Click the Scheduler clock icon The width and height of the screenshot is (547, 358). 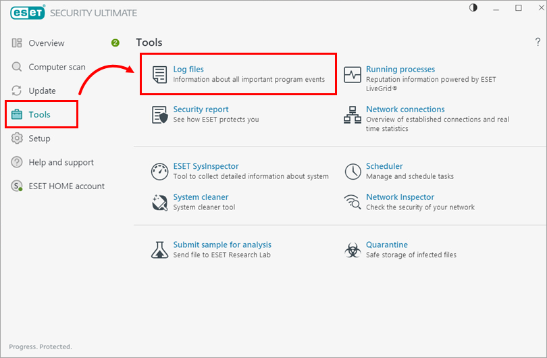point(353,171)
